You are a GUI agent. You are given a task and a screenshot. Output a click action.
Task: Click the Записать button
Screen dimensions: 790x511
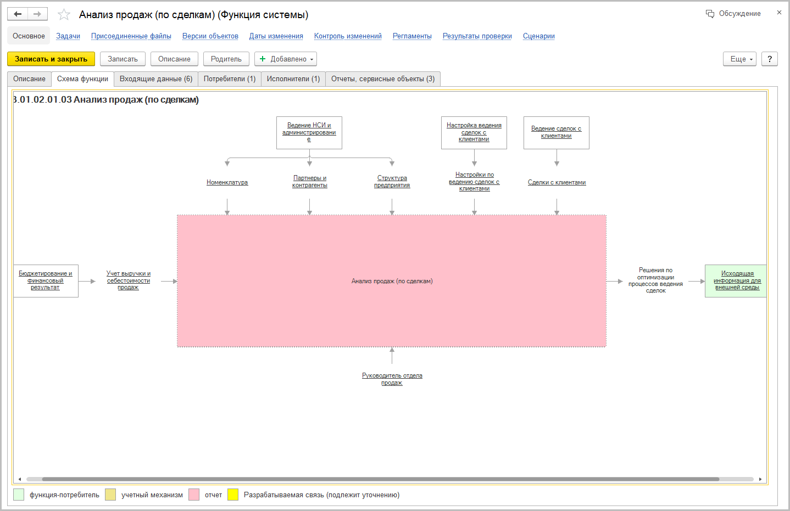click(x=123, y=59)
